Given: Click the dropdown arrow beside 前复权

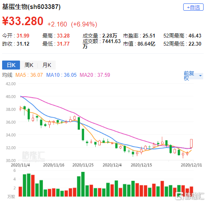Looking at the screenshot, I should (200, 75).
